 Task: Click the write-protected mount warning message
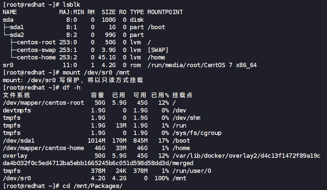(x=73, y=80)
